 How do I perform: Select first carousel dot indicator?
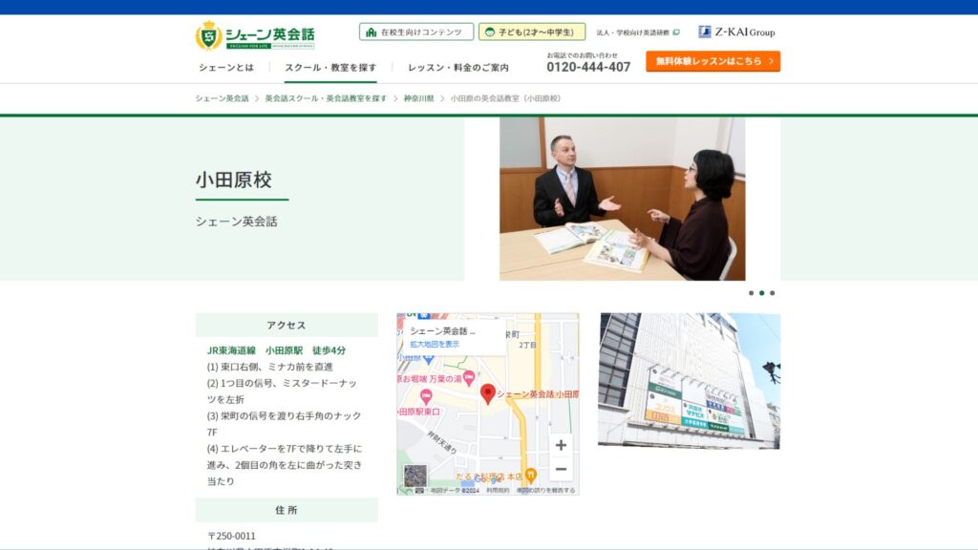pyautogui.click(x=751, y=293)
